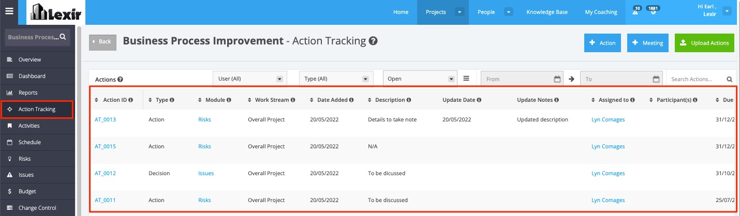Click help icon beside Action Tracking title
740x216 pixels.
pos(373,41)
